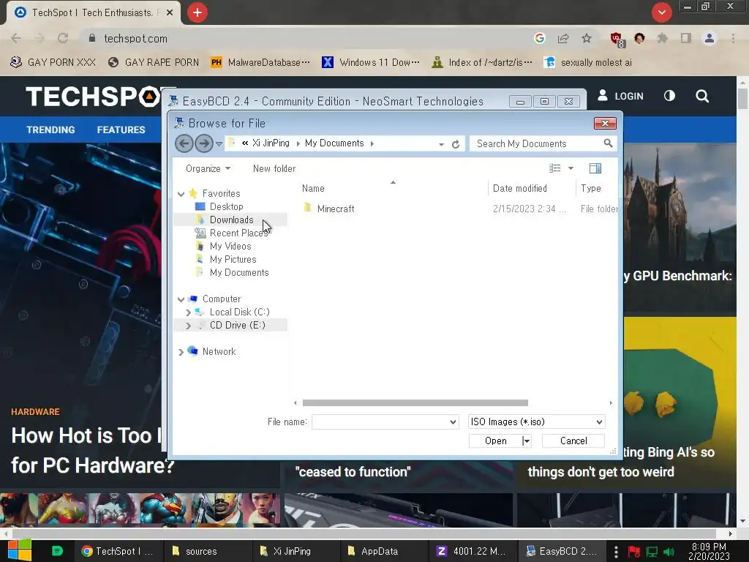
Task: Change the file view layout icon
Action: (x=554, y=168)
